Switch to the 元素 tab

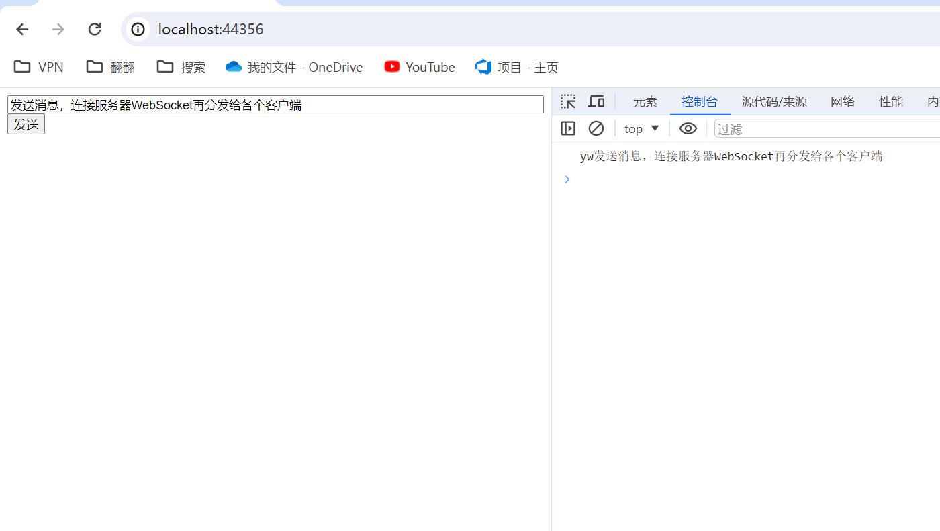click(x=645, y=102)
